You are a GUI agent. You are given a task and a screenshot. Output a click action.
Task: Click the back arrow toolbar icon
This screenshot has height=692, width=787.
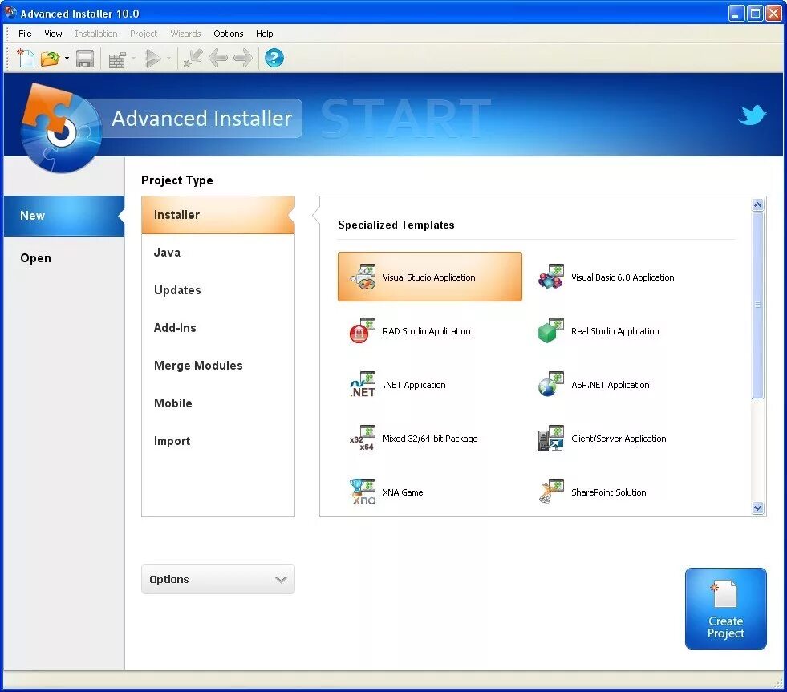tap(218, 59)
